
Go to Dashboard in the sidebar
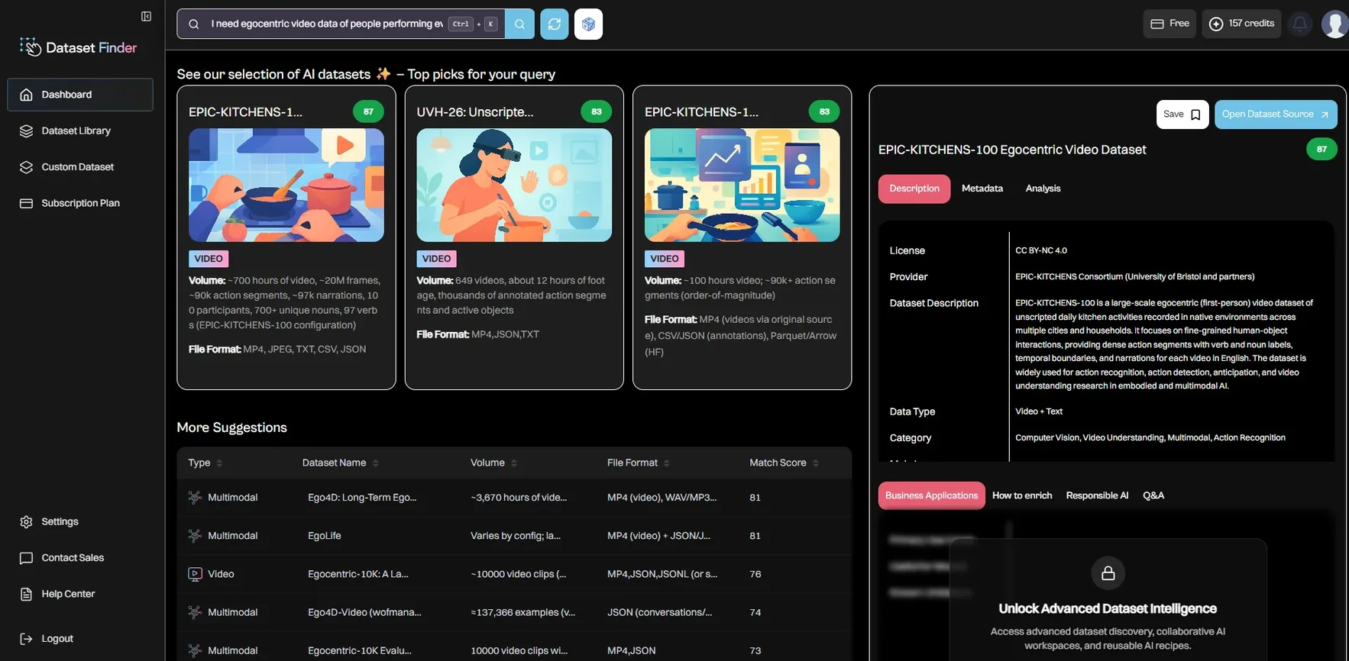tap(80, 95)
